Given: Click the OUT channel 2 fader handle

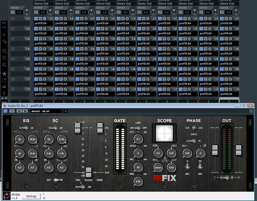Looking at the screenshot, I should point(238,150).
